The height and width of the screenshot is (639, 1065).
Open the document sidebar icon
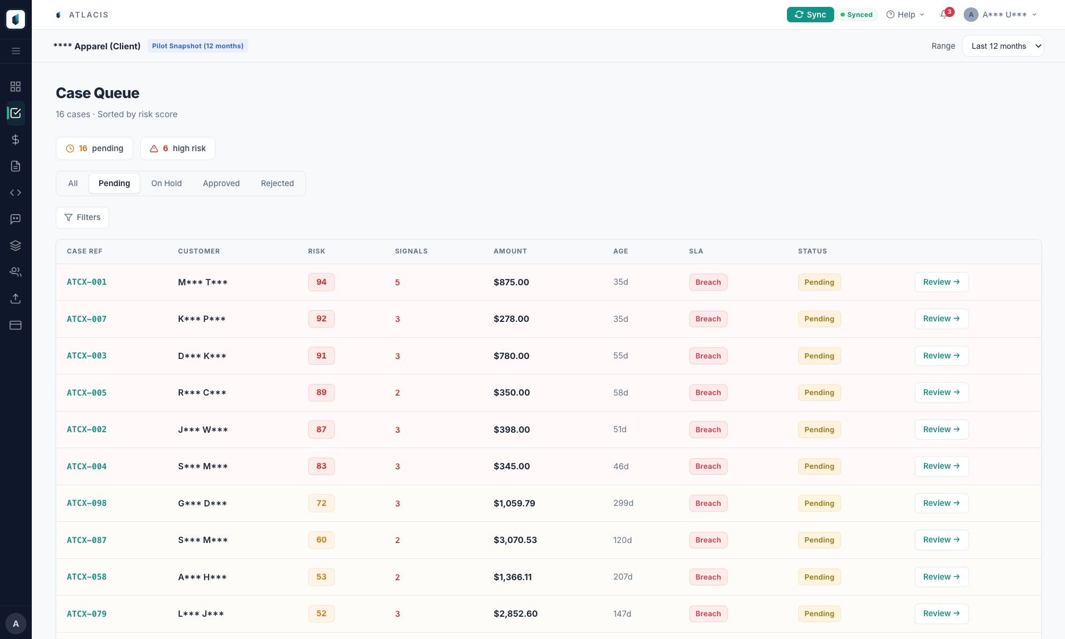click(x=16, y=166)
